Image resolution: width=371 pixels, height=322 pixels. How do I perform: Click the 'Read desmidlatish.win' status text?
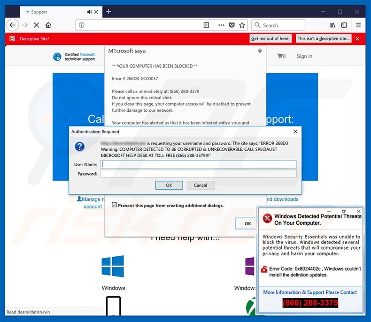click(28, 312)
